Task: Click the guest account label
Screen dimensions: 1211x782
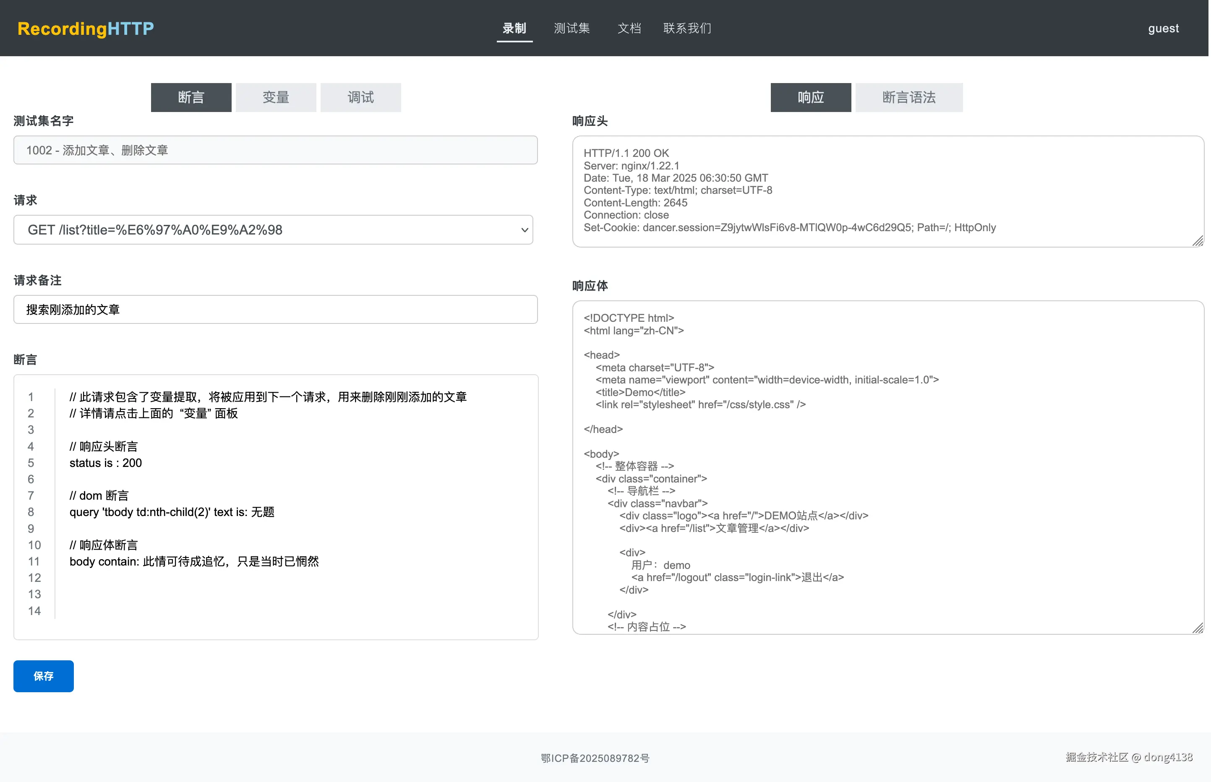Action: [1163, 29]
